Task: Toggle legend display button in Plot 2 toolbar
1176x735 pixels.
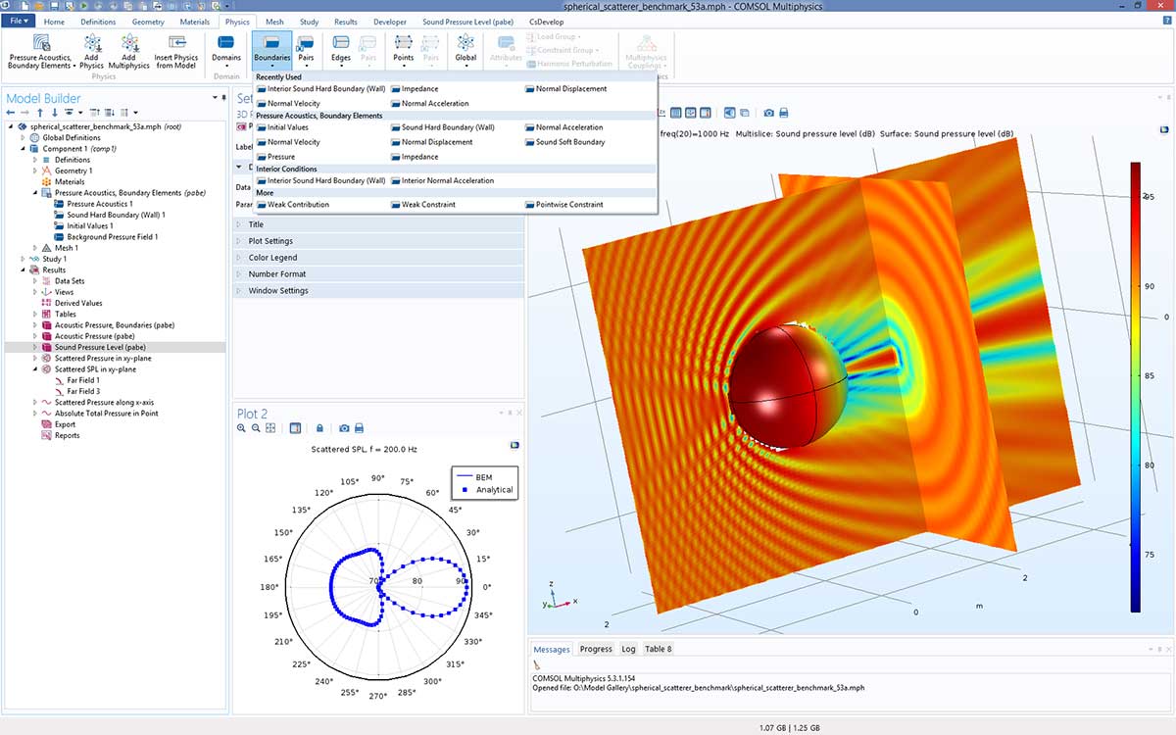Action: pyautogui.click(x=296, y=428)
